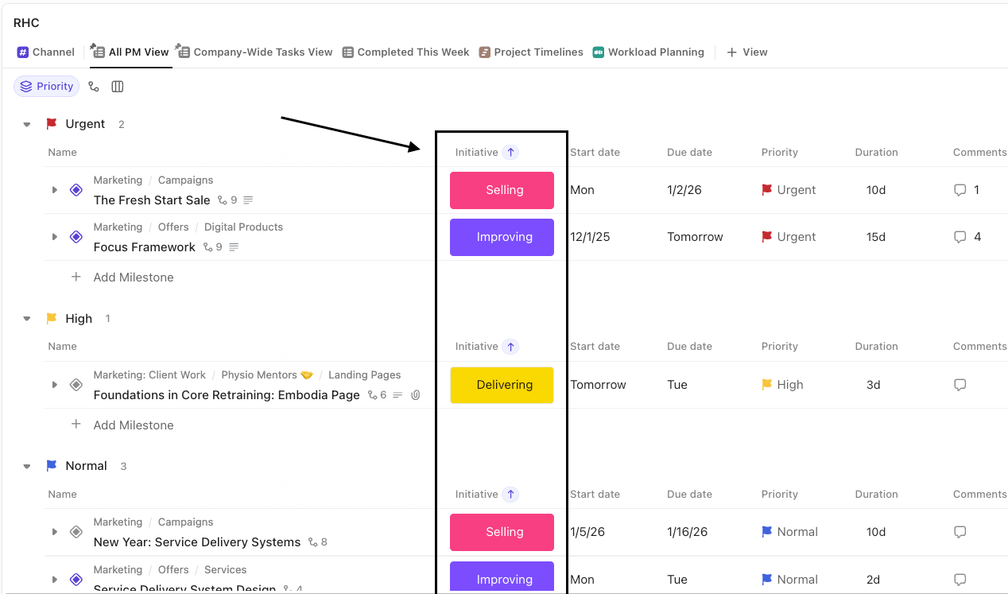Screen dimensions: 1008x594
Task: Collapse the High priority group
Action: pos(27,319)
